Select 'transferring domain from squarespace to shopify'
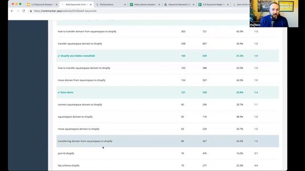 [85, 141]
